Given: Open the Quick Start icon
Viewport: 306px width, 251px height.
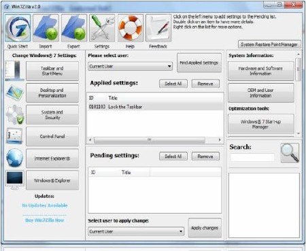Looking at the screenshot, I should (18, 28).
